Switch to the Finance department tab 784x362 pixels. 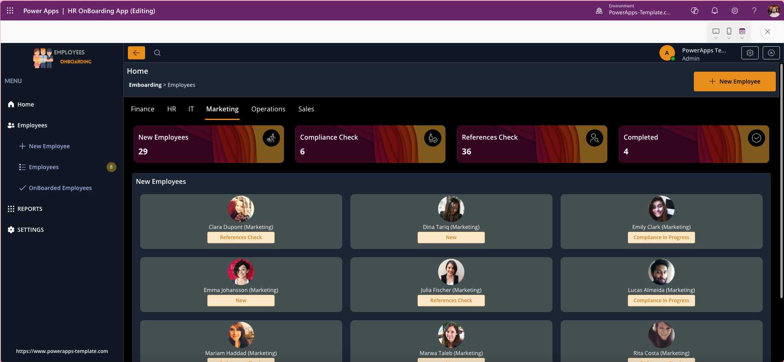[143, 109]
